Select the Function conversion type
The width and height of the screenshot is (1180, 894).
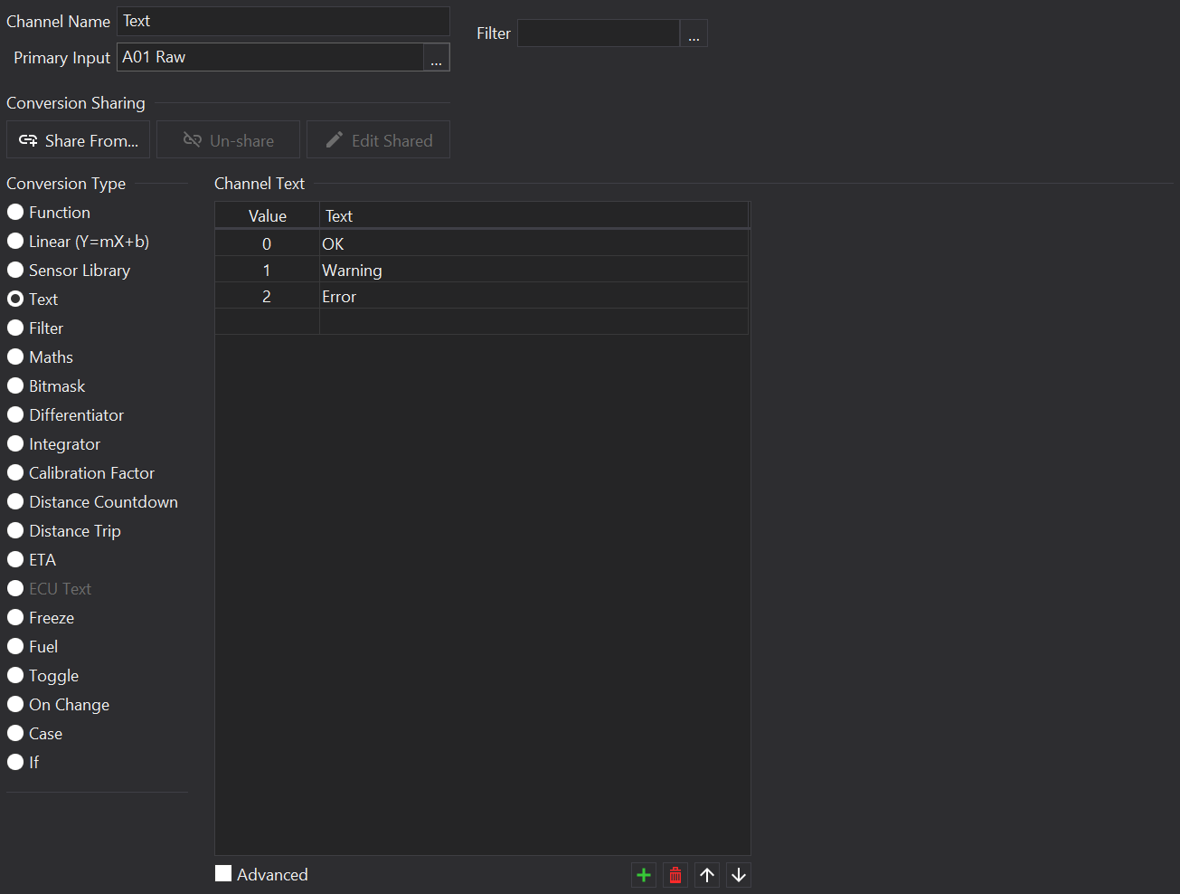pyautogui.click(x=16, y=213)
